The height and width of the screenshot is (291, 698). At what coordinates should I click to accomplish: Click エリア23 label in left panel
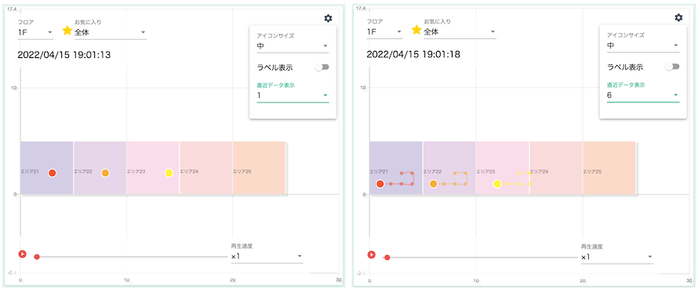(136, 171)
